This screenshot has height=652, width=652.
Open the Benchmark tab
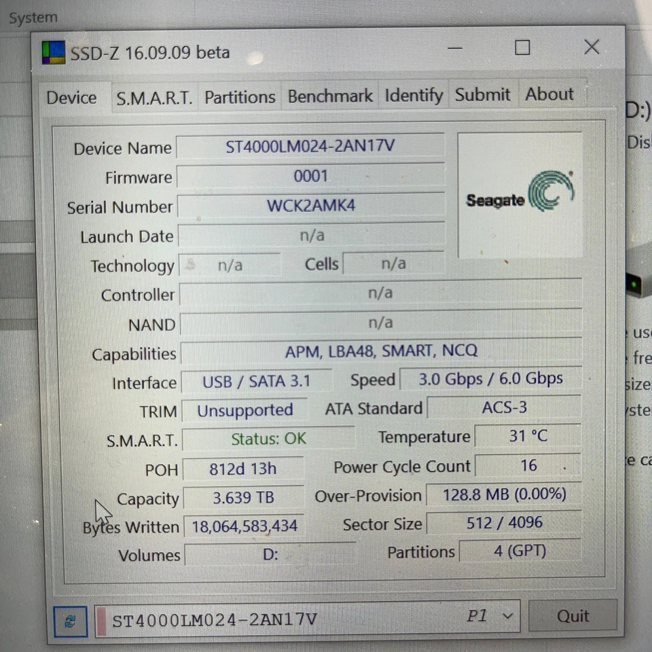point(329,96)
